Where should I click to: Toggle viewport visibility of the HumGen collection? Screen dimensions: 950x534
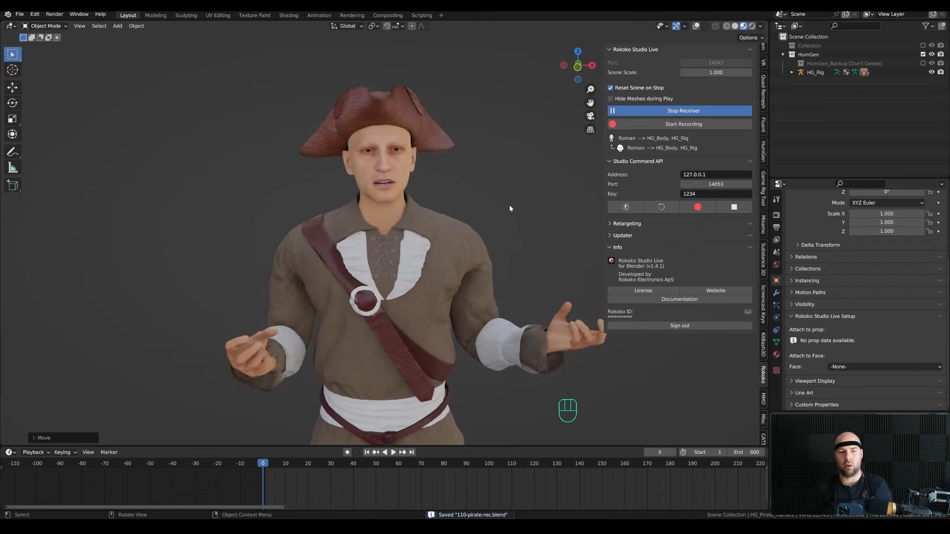point(932,54)
